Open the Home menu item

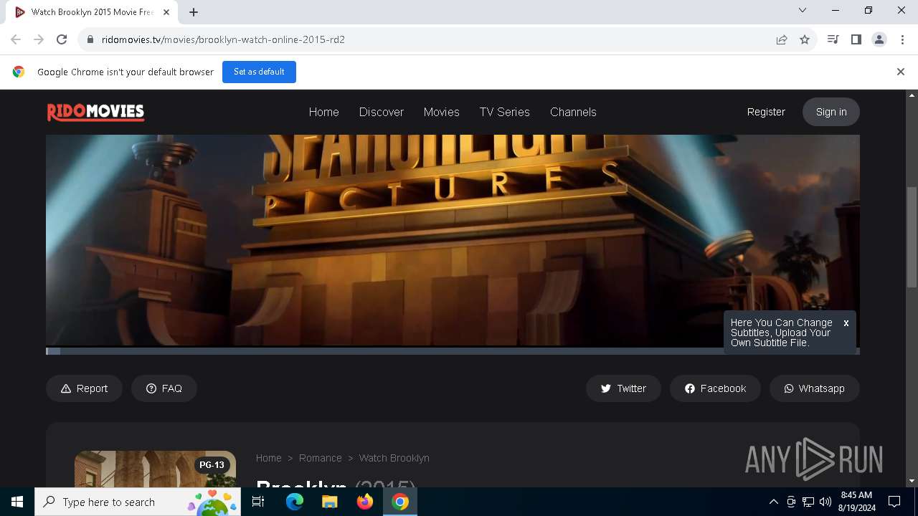tap(323, 112)
